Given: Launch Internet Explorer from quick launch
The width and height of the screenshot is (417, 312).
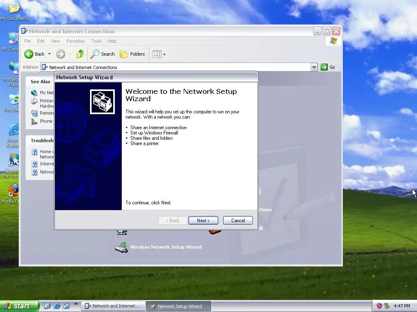Looking at the screenshot, I should [x=57, y=306].
